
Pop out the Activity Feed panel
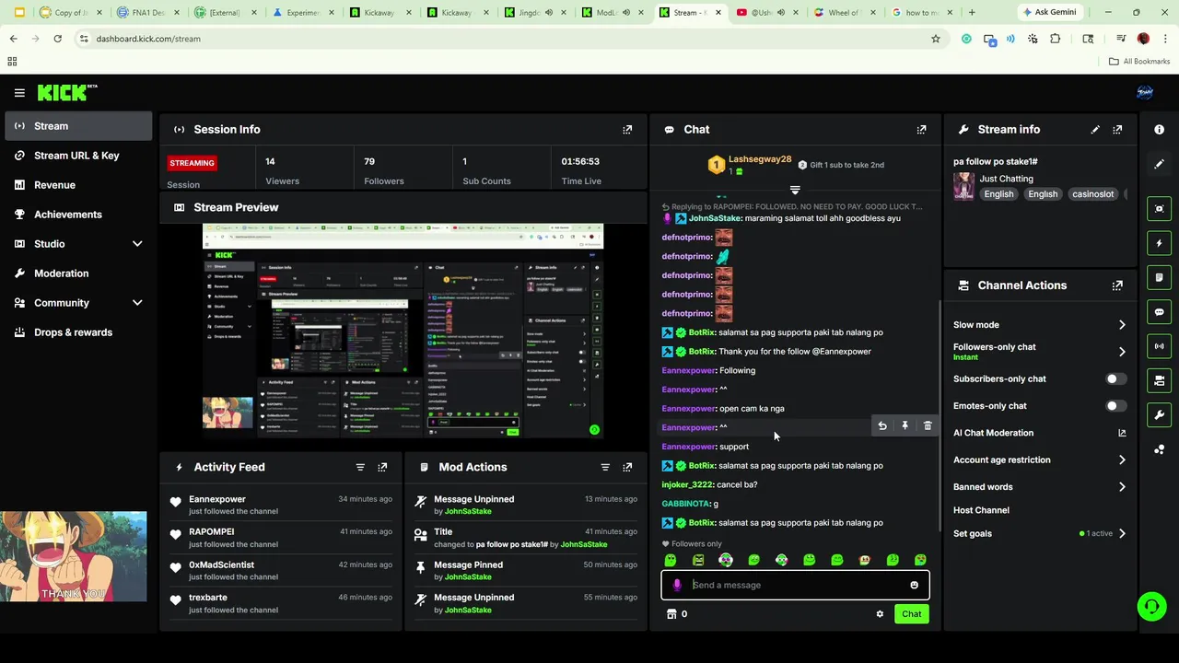point(382,468)
